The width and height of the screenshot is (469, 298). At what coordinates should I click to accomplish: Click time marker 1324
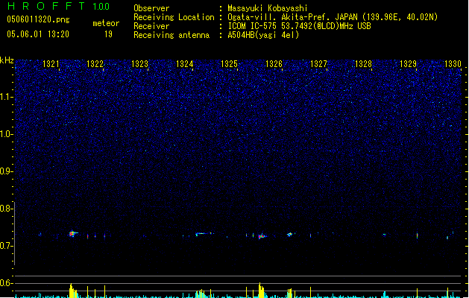[x=185, y=64]
